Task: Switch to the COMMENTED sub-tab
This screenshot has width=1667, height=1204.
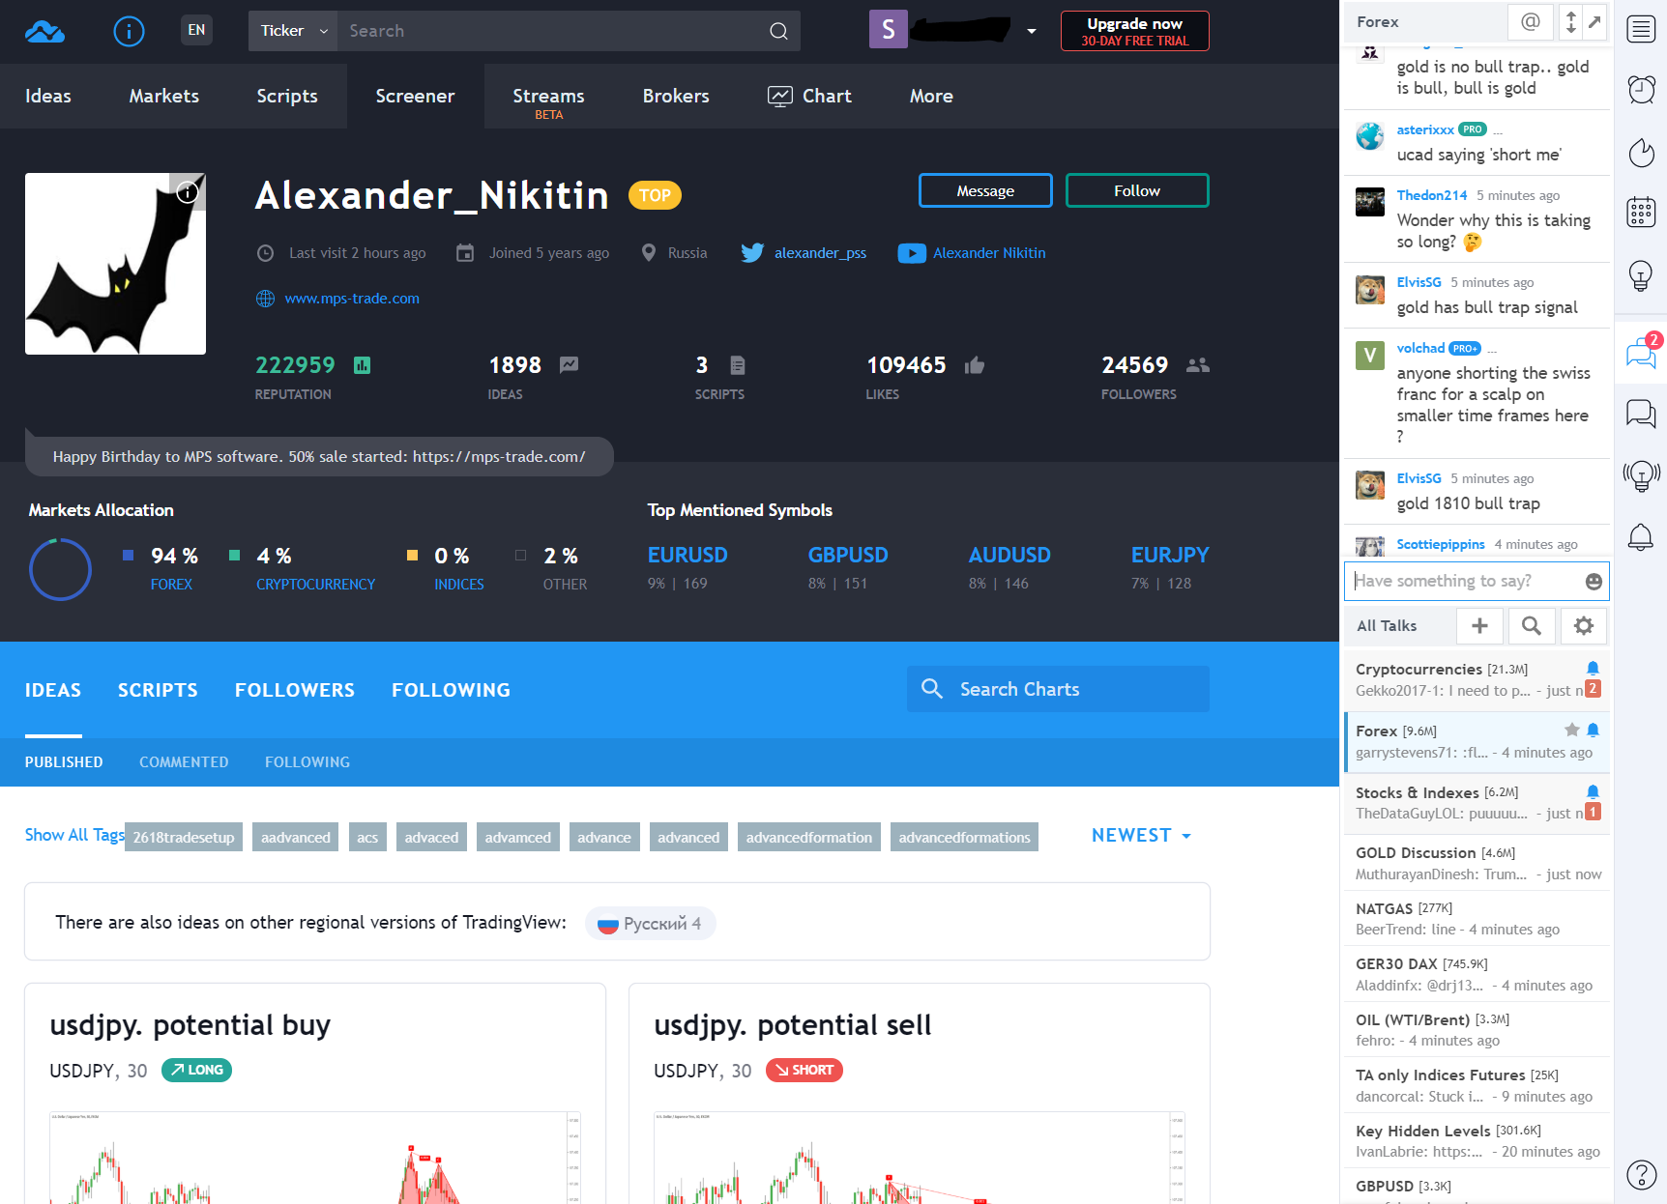Action: (x=184, y=762)
